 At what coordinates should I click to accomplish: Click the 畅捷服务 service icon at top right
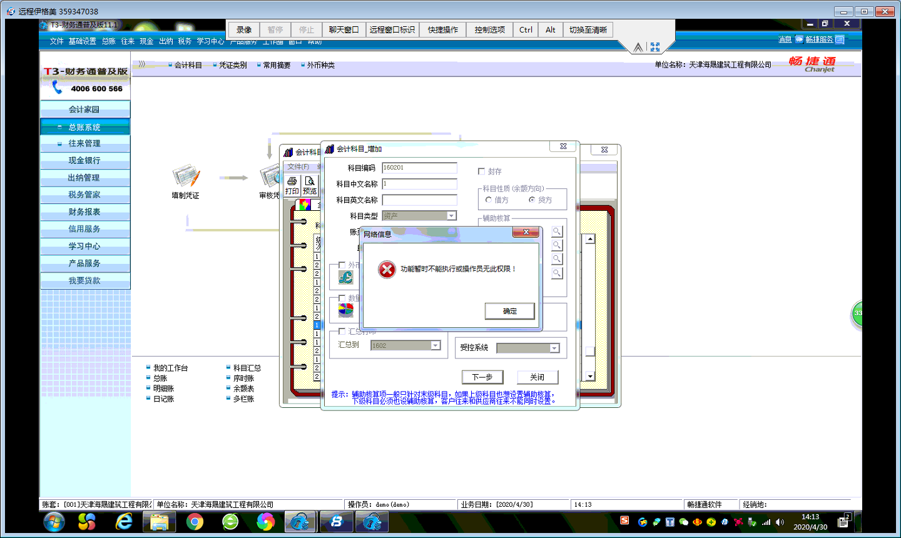840,39
